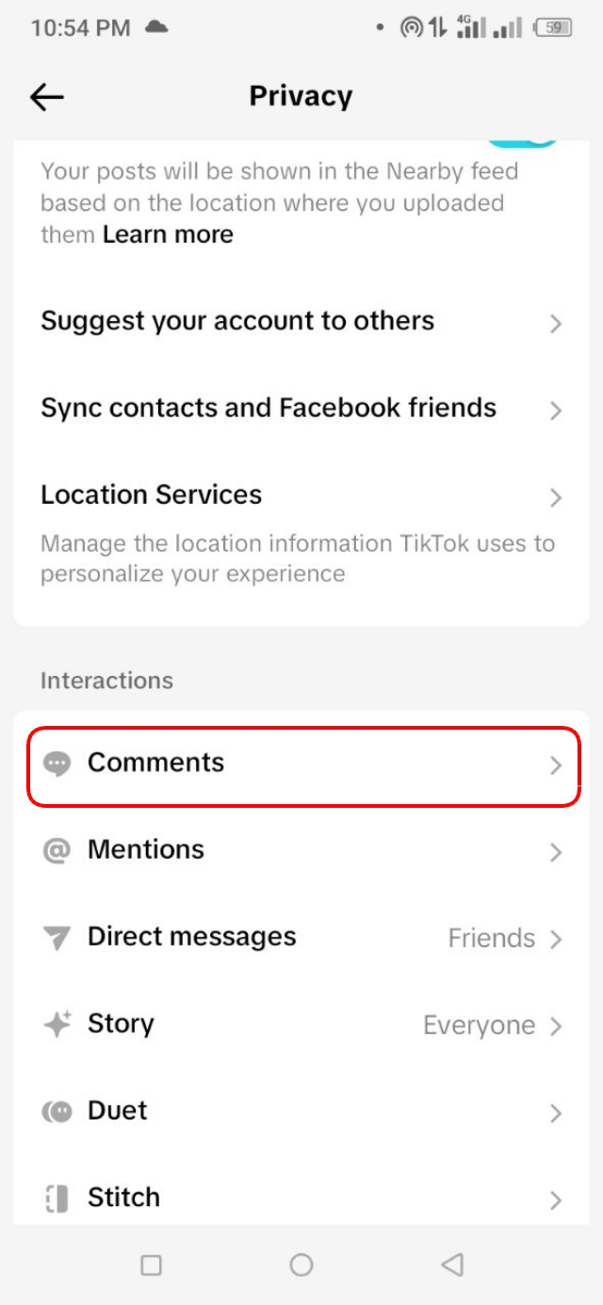Tap the back arrow to leave Privacy
The width and height of the screenshot is (603, 1305).
click(46, 95)
